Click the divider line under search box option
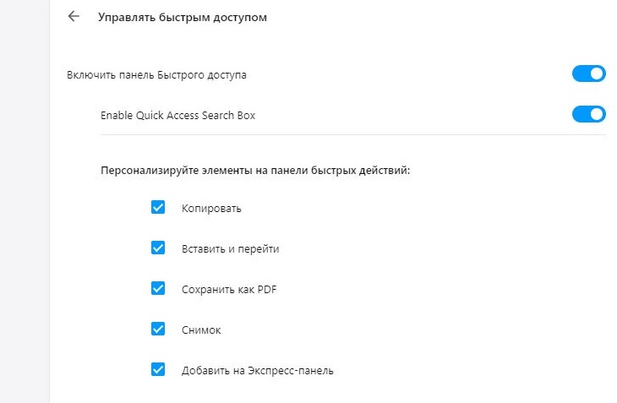This screenshot has width=617, height=403. (x=353, y=135)
